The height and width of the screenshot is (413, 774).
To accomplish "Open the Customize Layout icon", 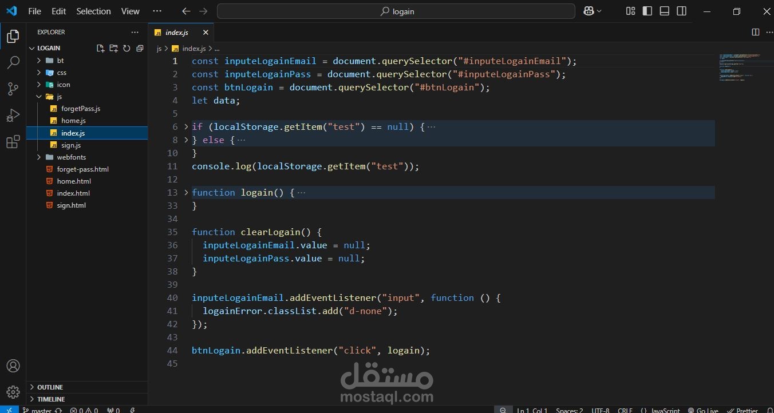I will tap(630, 11).
